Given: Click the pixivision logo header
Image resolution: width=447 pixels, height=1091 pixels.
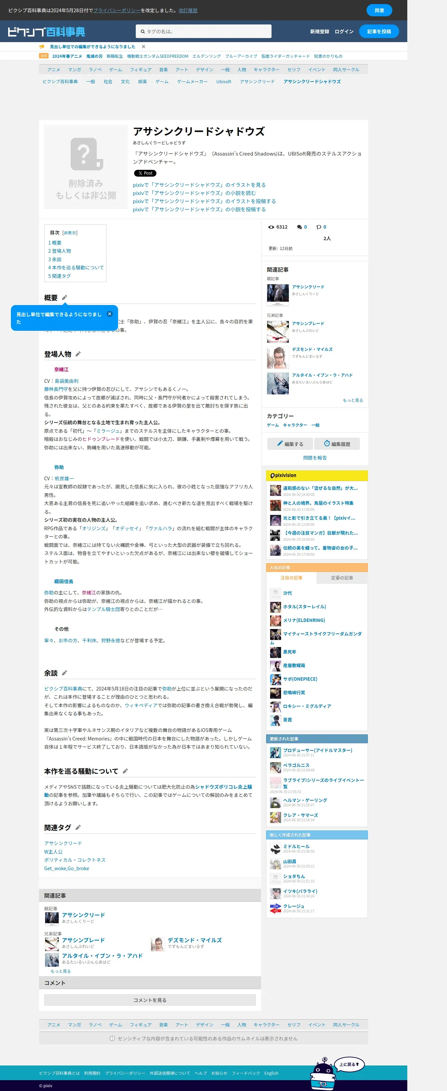Looking at the screenshot, I should pos(283,475).
